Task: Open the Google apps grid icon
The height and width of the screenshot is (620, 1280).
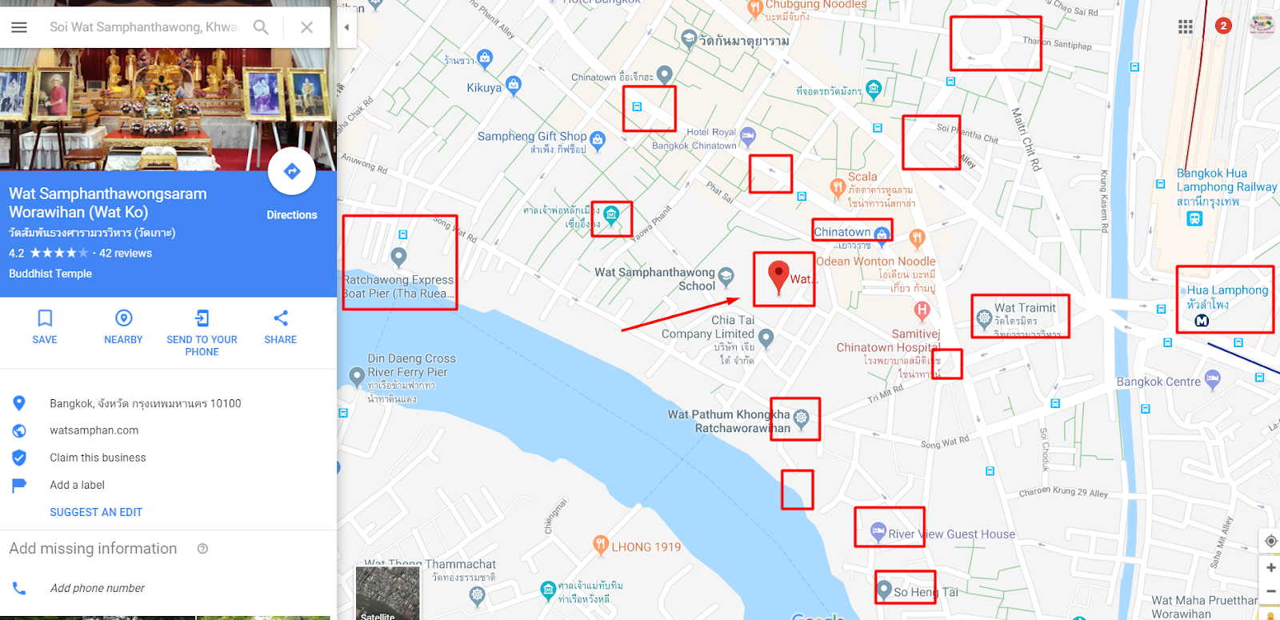Action: click(x=1186, y=26)
